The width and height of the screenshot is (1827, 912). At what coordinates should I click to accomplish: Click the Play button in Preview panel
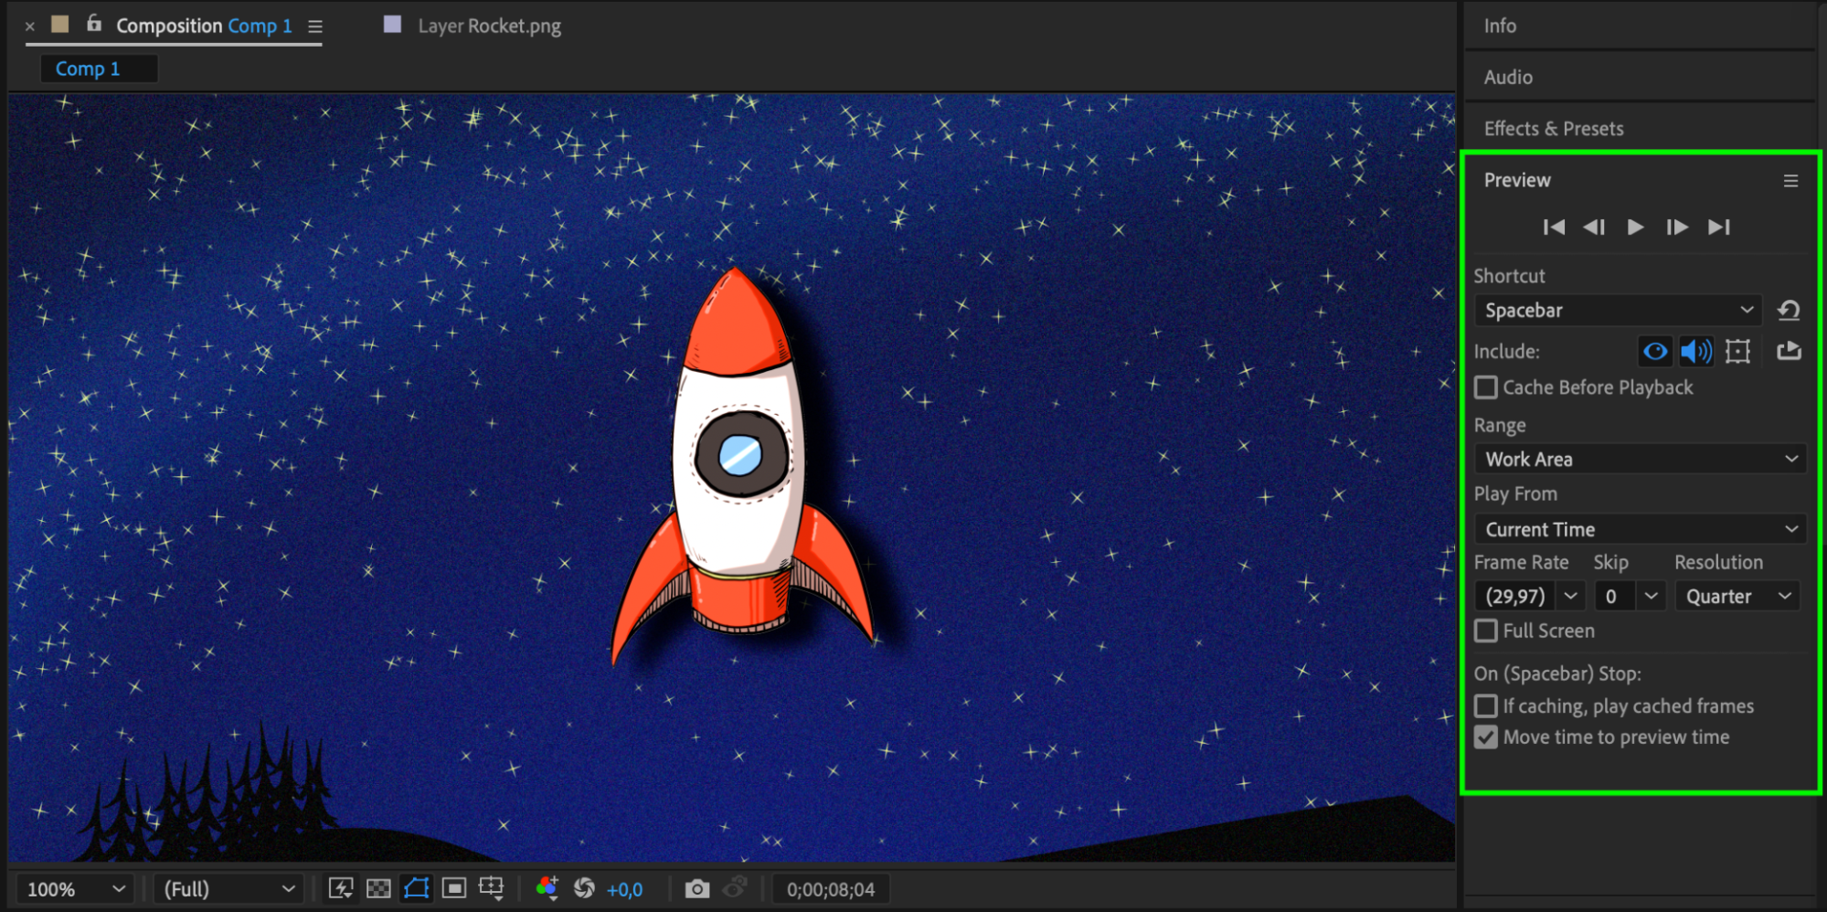(x=1635, y=227)
